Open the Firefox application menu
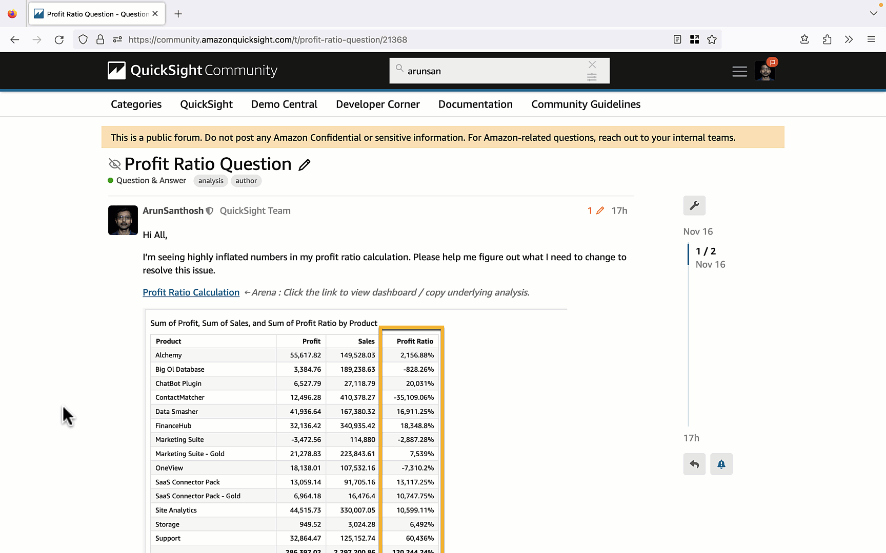This screenshot has width=886, height=553. pyautogui.click(x=871, y=39)
